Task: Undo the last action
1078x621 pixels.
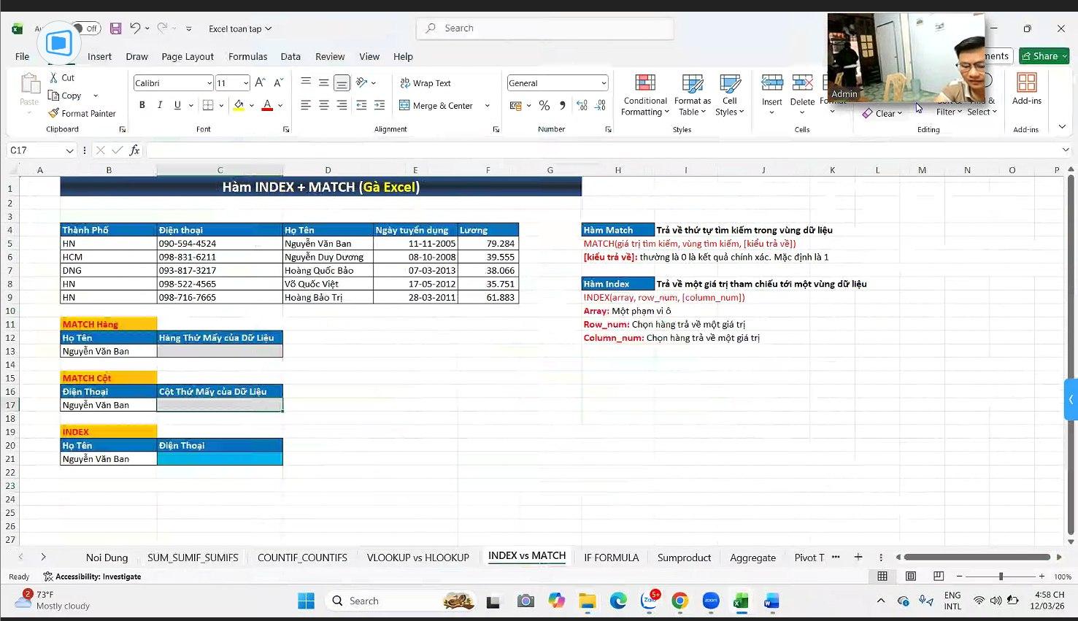Action: click(x=135, y=28)
